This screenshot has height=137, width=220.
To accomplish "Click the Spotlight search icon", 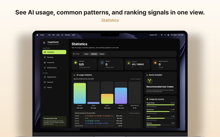I will click(x=165, y=35).
